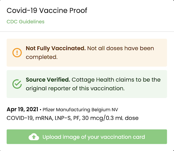Click 'original reporter of this vaccination' text
The height and width of the screenshot is (151, 174).
[75, 88]
